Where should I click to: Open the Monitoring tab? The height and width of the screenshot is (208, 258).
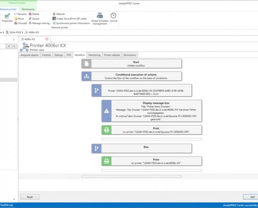click(94, 55)
